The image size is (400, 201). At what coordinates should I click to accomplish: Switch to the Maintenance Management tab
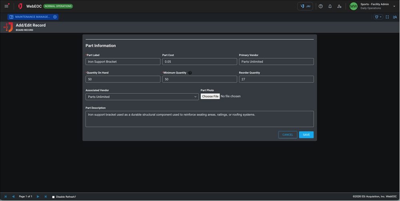coord(32,17)
